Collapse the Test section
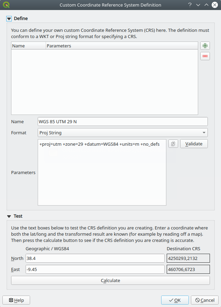The image size is (221, 307). click(x=9, y=216)
